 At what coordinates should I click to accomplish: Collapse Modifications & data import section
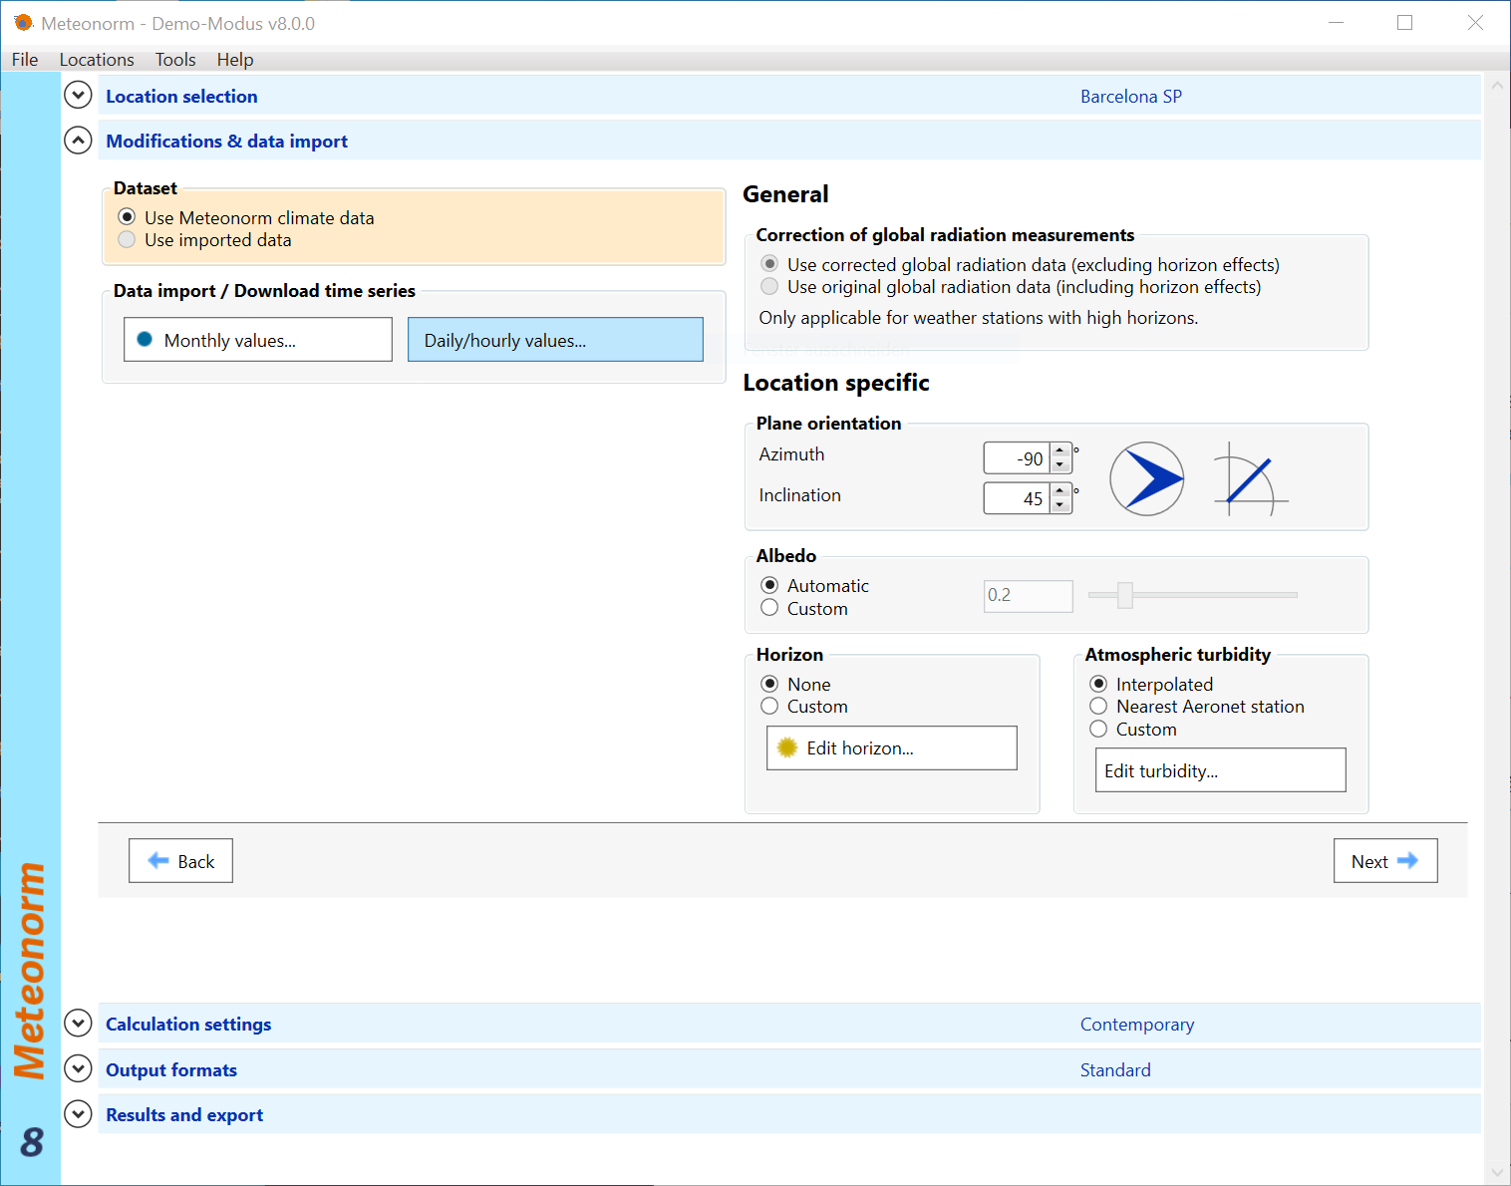(78, 141)
